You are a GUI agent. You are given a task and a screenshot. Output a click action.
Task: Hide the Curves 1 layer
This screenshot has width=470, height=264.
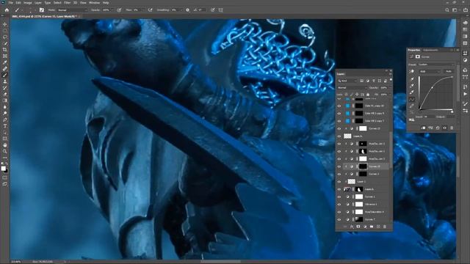click(x=339, y=197)
